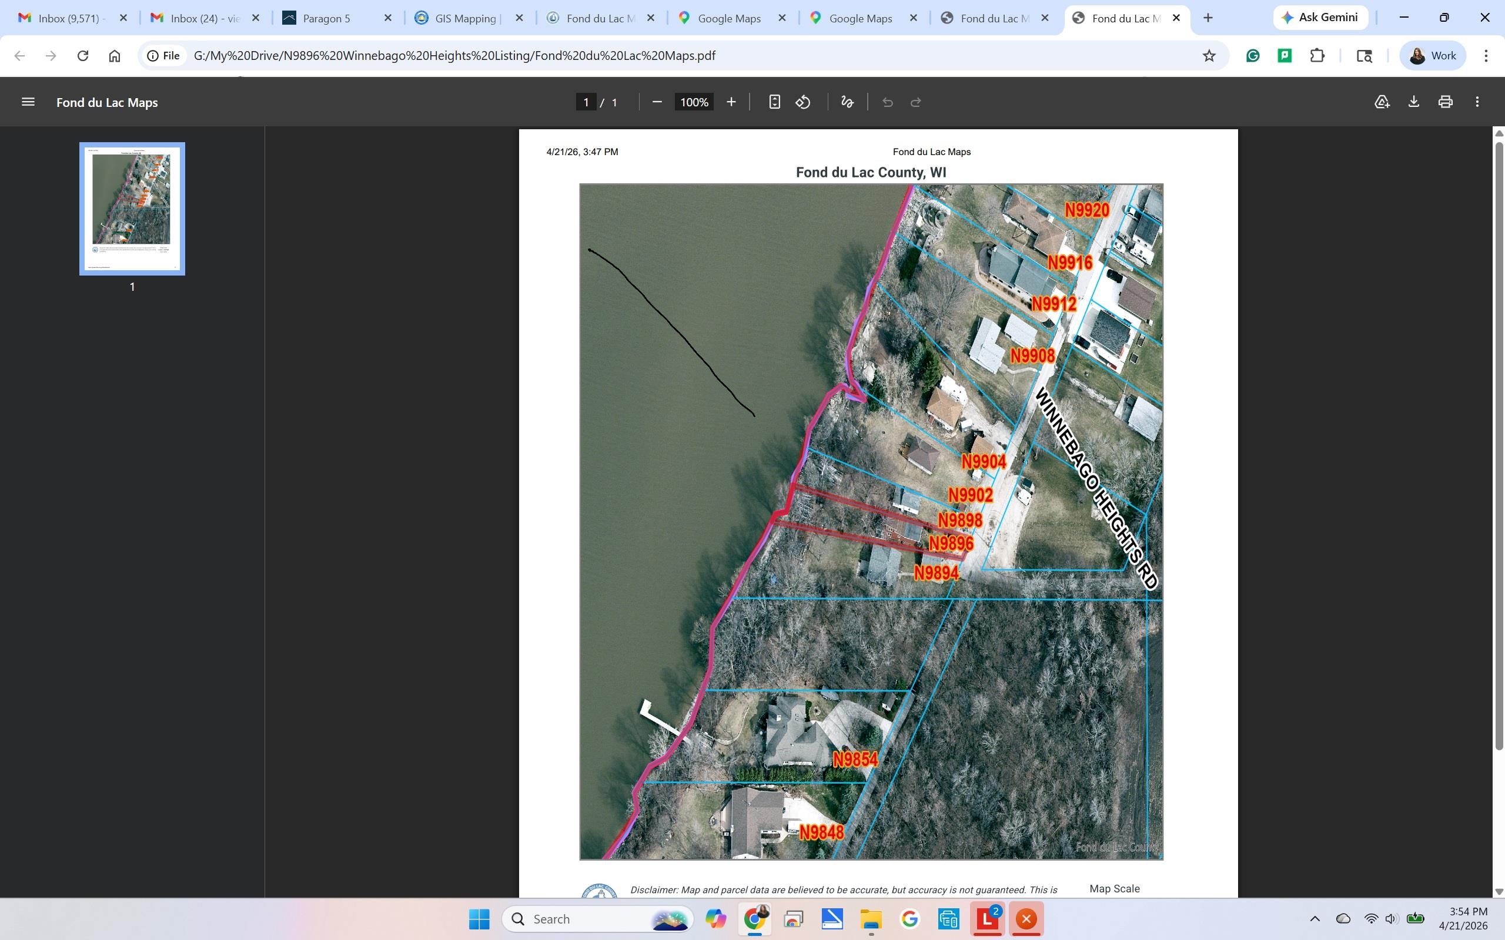Image resolution: width=1505 pixels, height=940 pixels.
Task: Click the vertical scrollbar of the PDF
Action: coord(1499,435)
